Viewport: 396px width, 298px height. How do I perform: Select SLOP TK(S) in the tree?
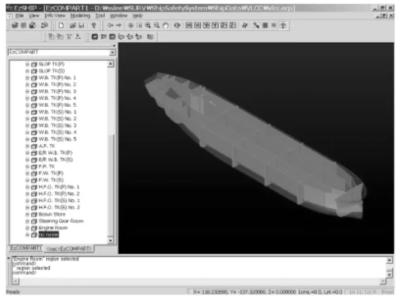click(52, 71)
